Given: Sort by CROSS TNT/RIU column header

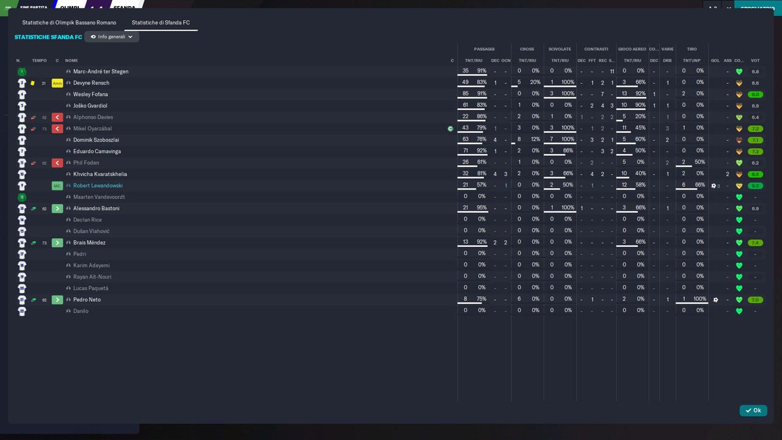Looking at the screenshot, I should pyautogui.click(x=527, y=61).
